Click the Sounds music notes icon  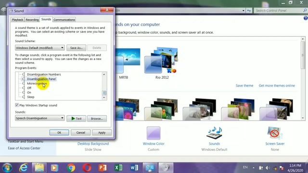[x=214, y=133]
